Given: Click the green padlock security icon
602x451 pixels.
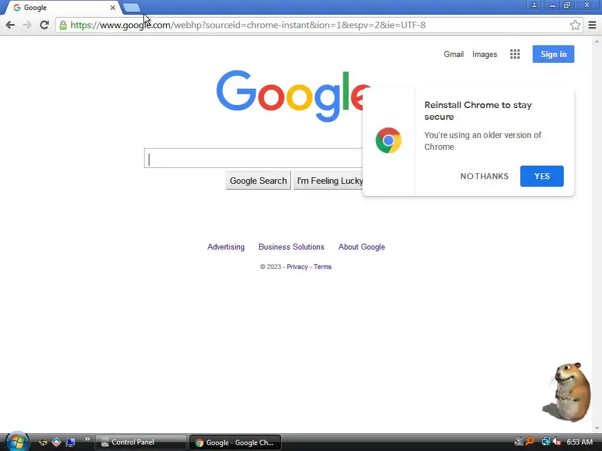Looking at the screenshot, I should [x=63, y=25].
